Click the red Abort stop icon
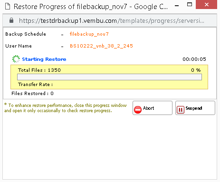 pyautogui.click(x=138, y=110)
